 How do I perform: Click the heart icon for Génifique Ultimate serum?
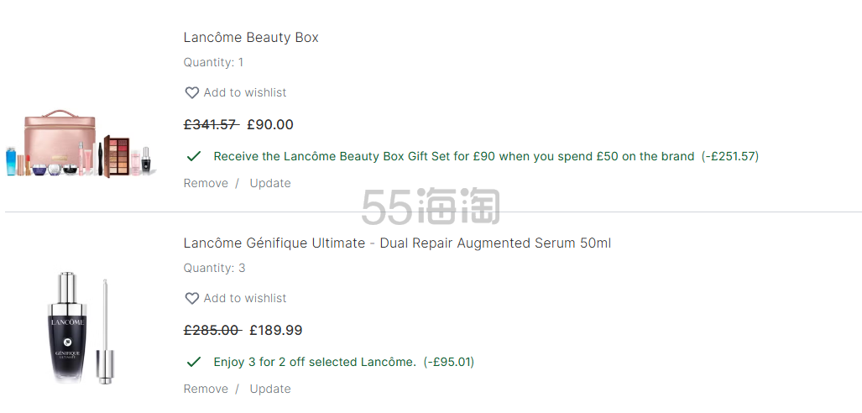(x=191, y=299)
